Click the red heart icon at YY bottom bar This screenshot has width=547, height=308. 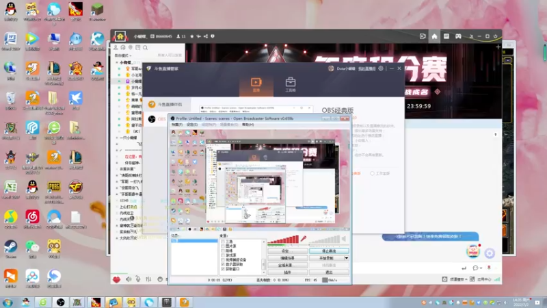pyautogui.click(x=116, y=279)
